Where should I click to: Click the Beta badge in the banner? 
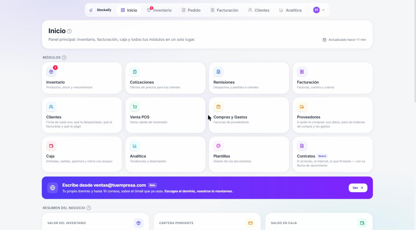(x=152, y=185)
